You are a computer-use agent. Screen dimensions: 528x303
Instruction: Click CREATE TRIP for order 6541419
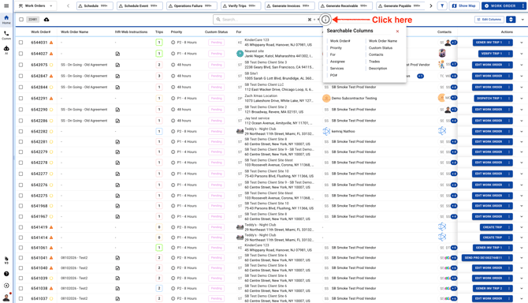tap(496, 227)
